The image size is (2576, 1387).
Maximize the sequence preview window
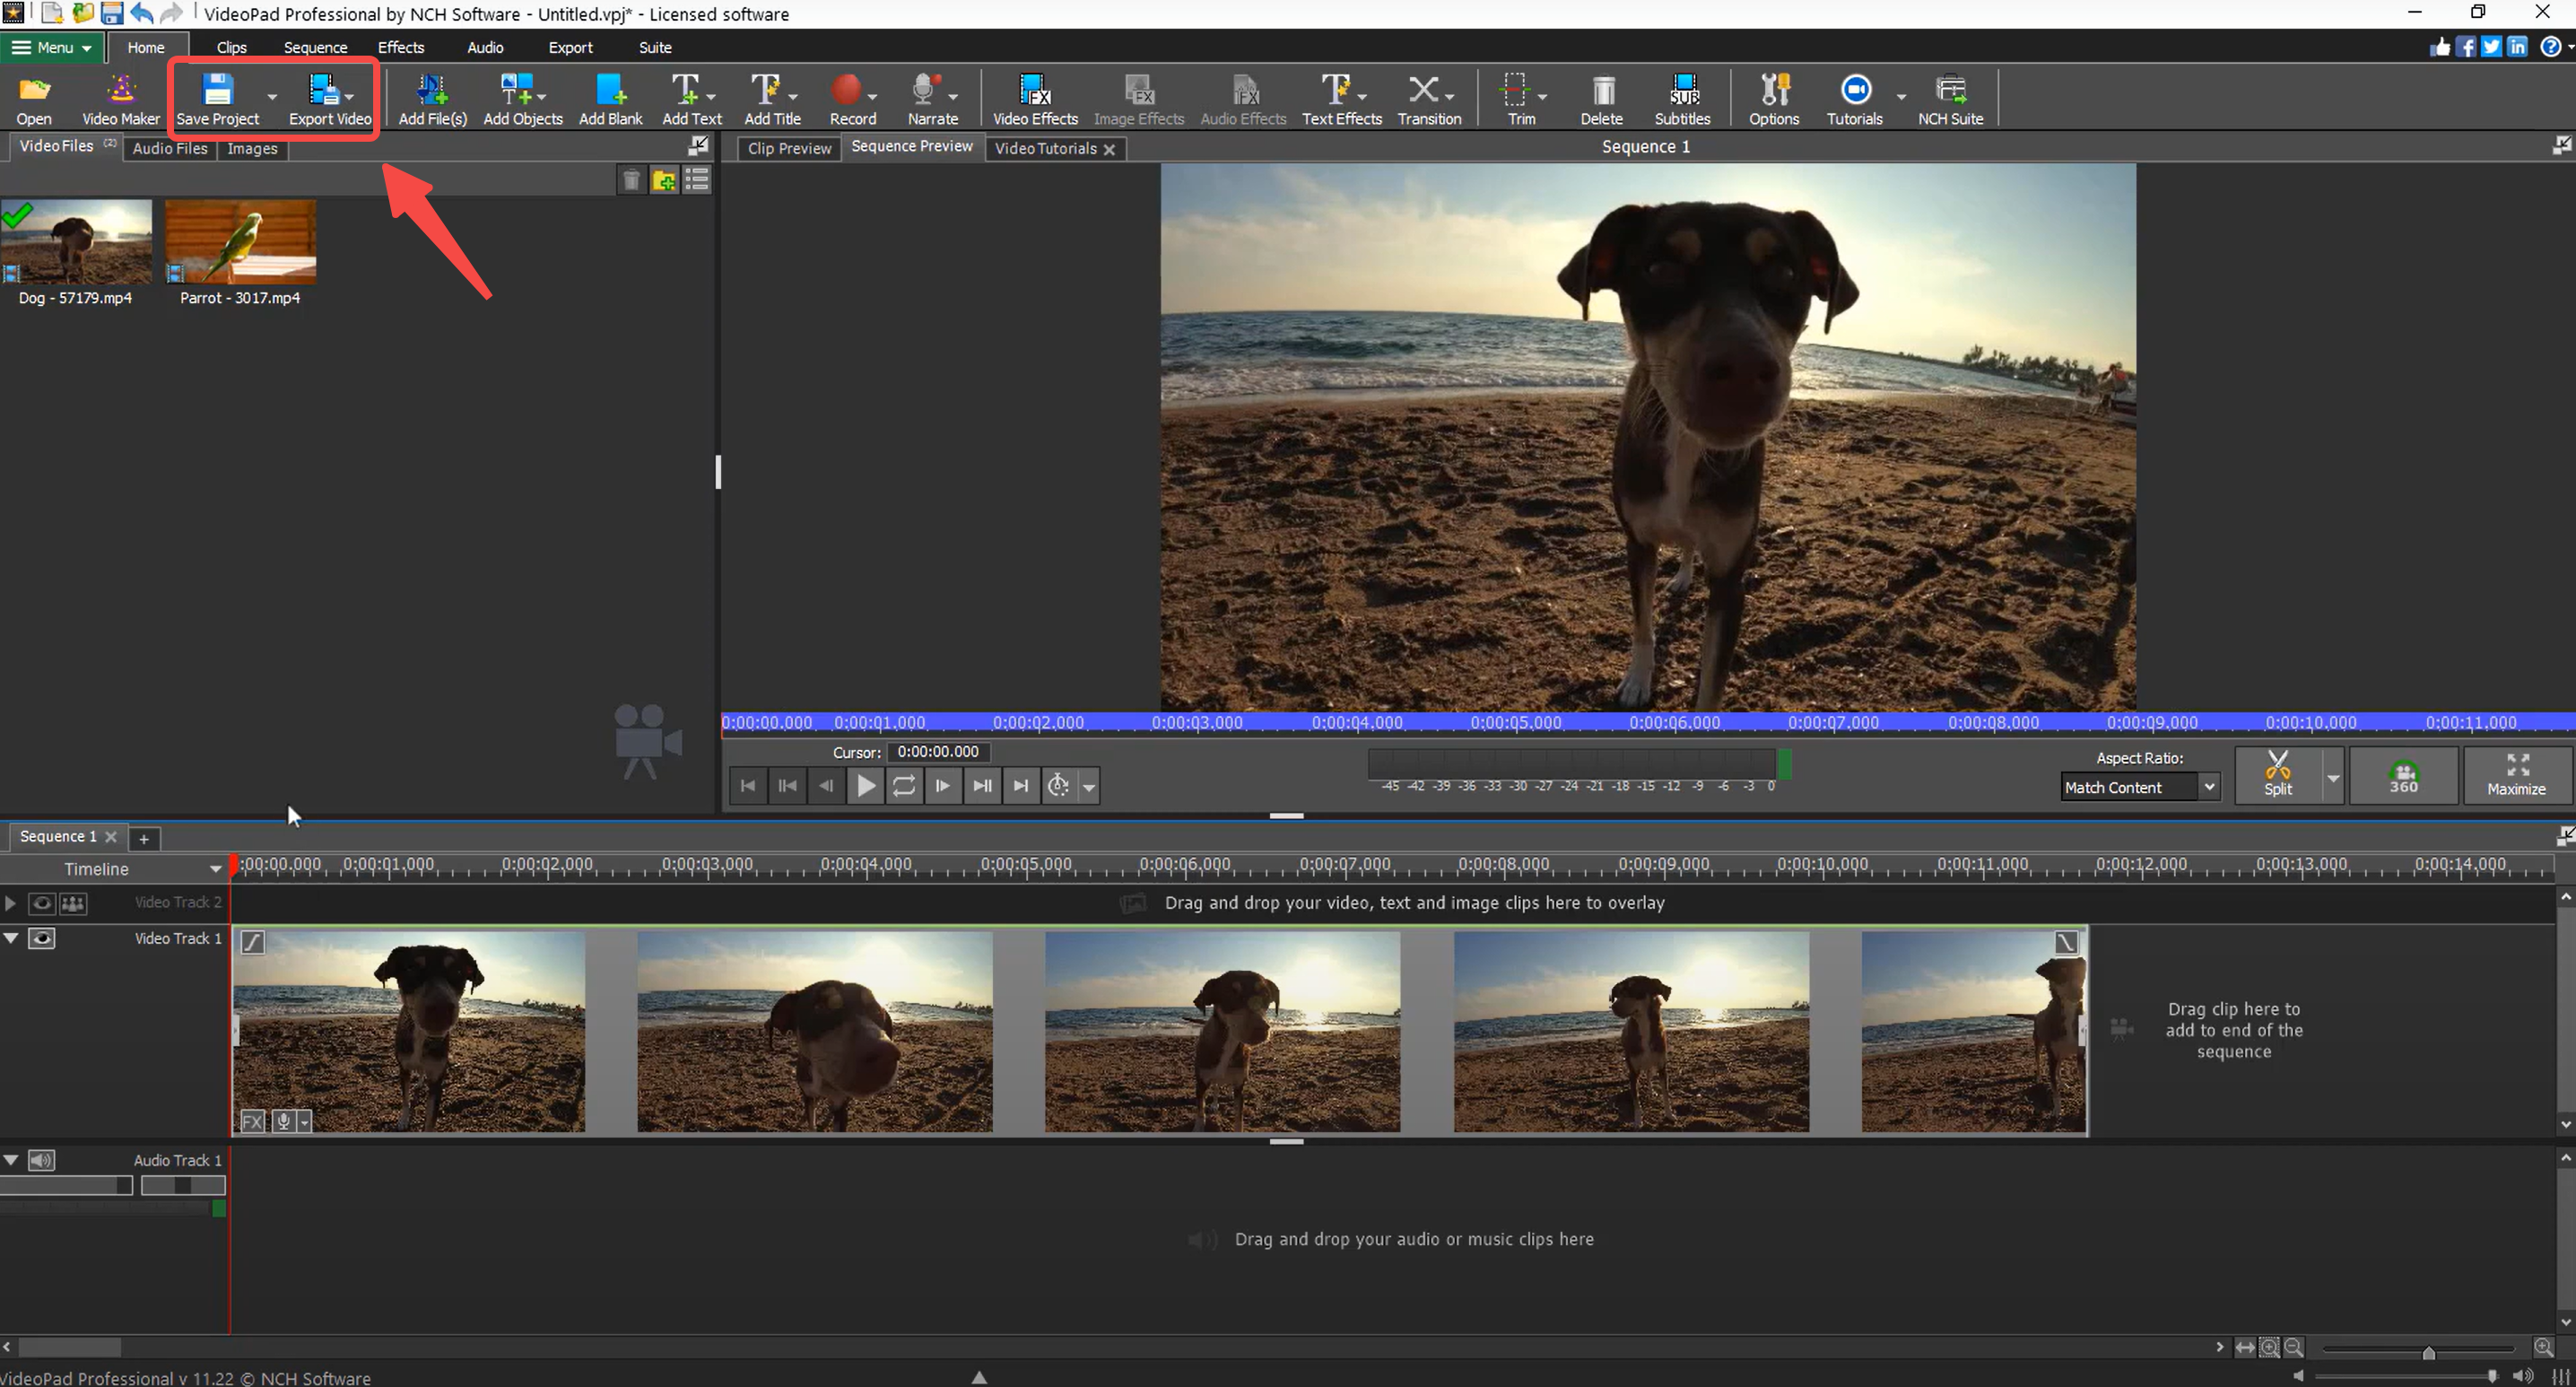point(2517,775)
